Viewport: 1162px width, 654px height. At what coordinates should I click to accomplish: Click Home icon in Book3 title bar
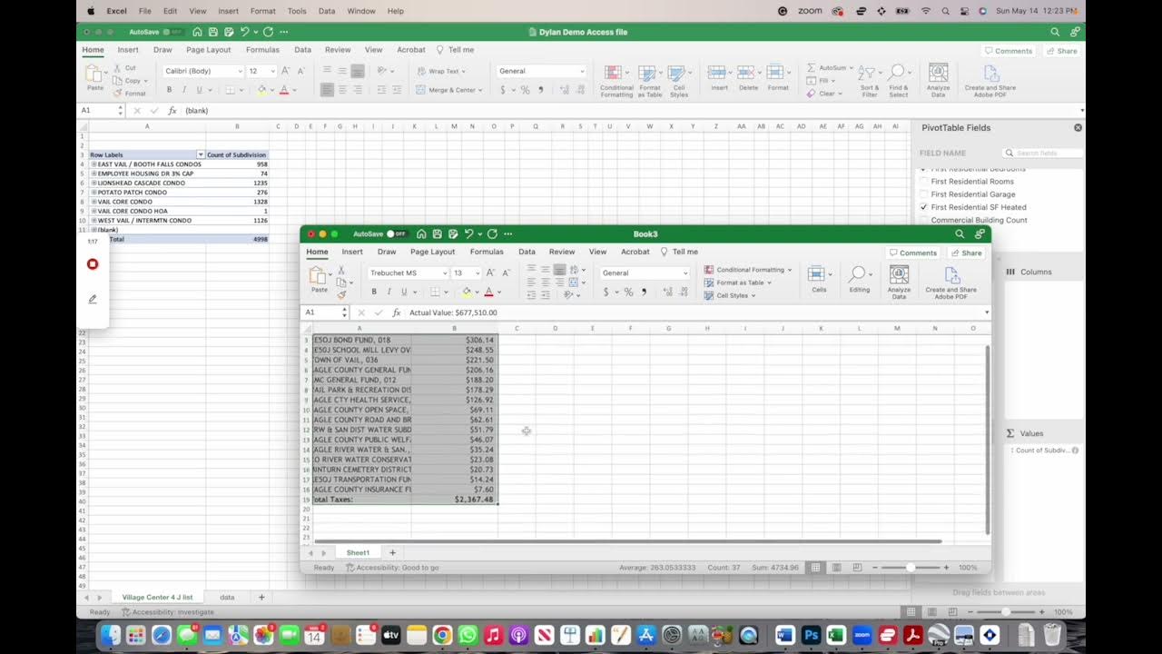[421, 233]
